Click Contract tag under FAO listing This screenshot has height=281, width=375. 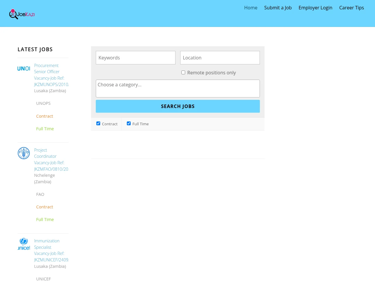[x=45, y=207]
